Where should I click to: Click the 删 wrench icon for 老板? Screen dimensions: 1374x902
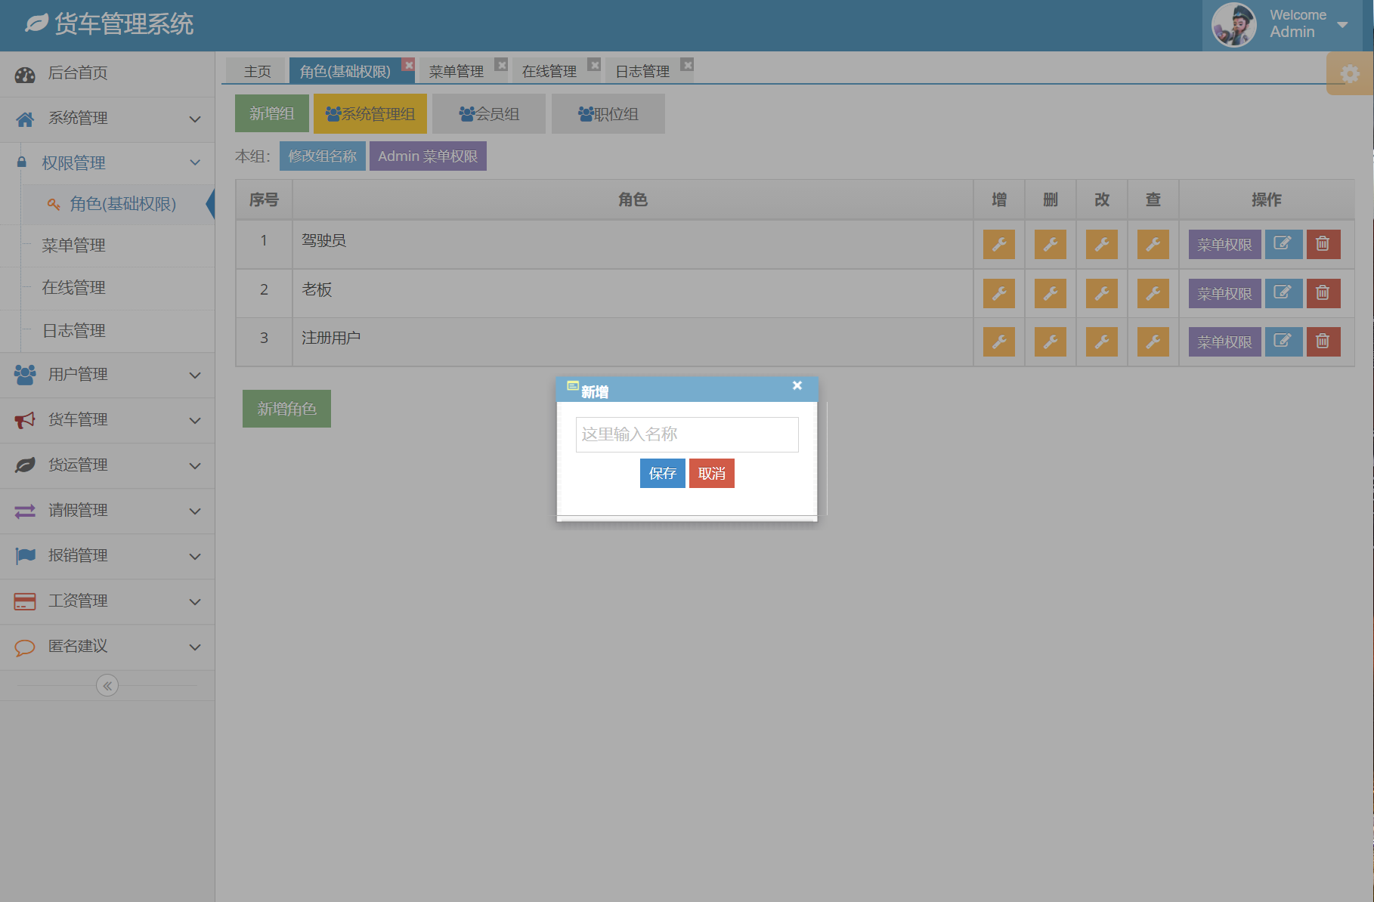[1050, 293]
